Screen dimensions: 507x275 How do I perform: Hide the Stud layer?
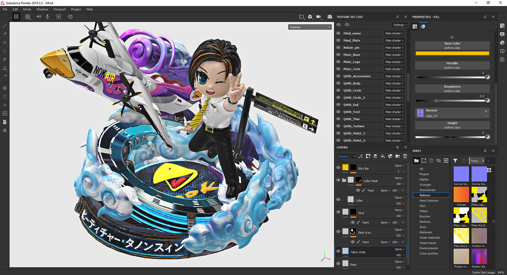[338, 212]
